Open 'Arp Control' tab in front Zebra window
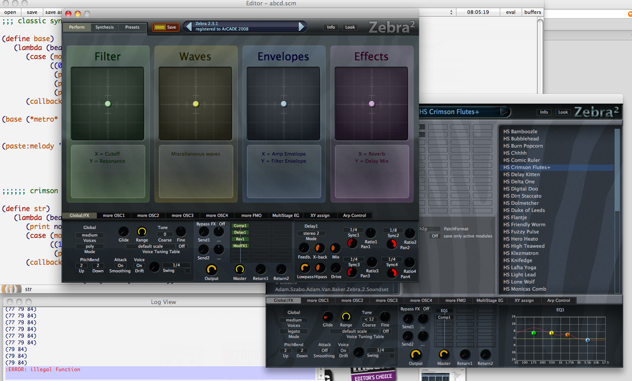The width and height of the screenshot is (632, 381). [x=355, y=216]
